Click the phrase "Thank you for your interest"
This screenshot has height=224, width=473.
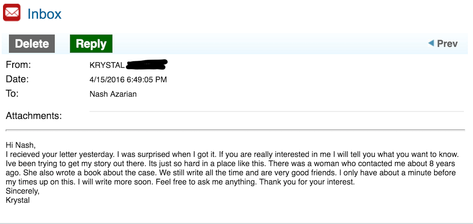(307, 182)
